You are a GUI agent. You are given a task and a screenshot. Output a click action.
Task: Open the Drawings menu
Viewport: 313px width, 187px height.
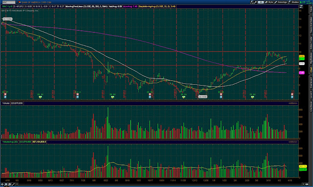[x=281, y=2]
